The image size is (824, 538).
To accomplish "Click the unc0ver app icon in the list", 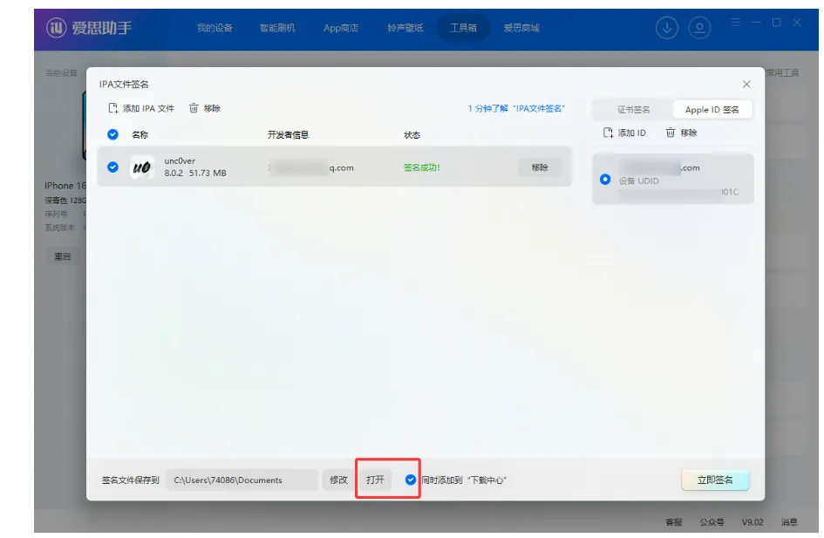I will tap(142, 167).
